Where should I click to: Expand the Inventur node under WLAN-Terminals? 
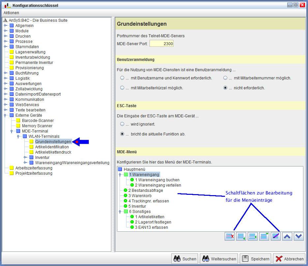tap(25, 158)
